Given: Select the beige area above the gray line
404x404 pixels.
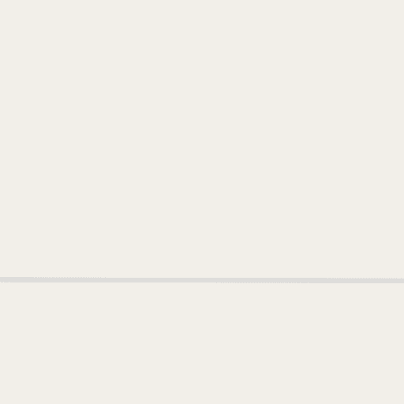Looking at the screenshot, I should 202,138.
